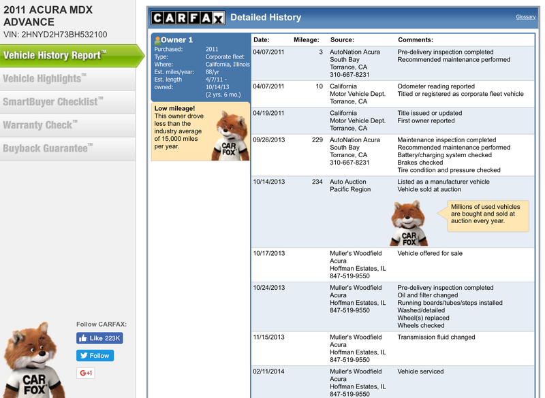Click the 04/19/2011 date entry
Image resolution: width=545 pixels, height=398 pixels.
(268, 113)
